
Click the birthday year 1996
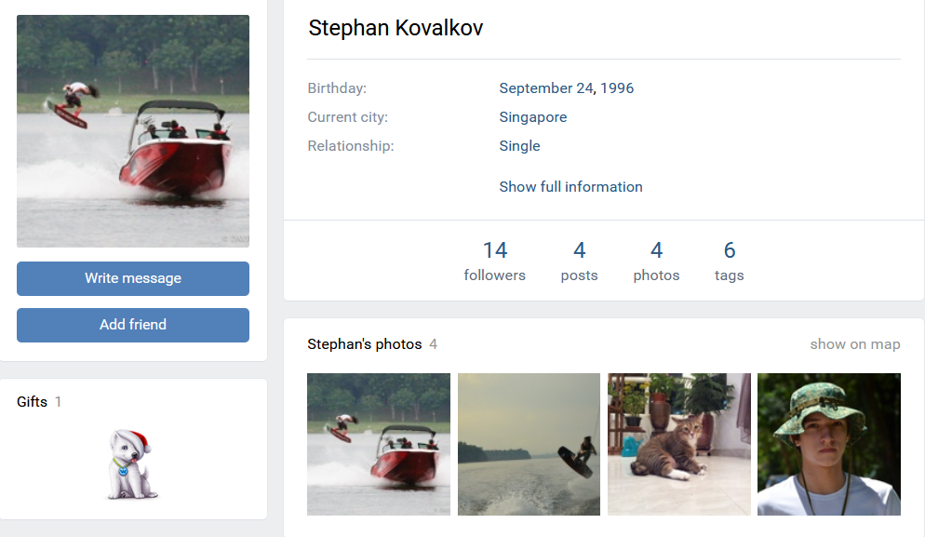click(617, 88)
